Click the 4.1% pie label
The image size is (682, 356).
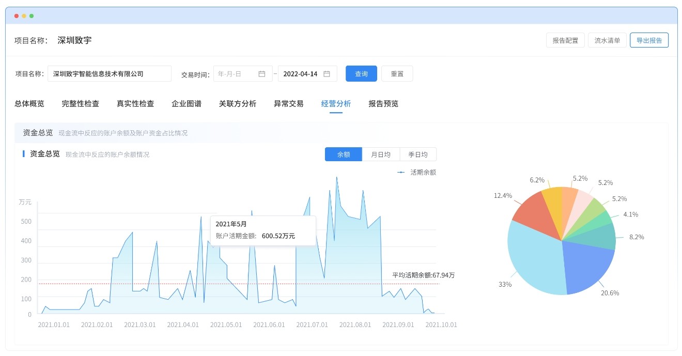click(x=630, y=214)
